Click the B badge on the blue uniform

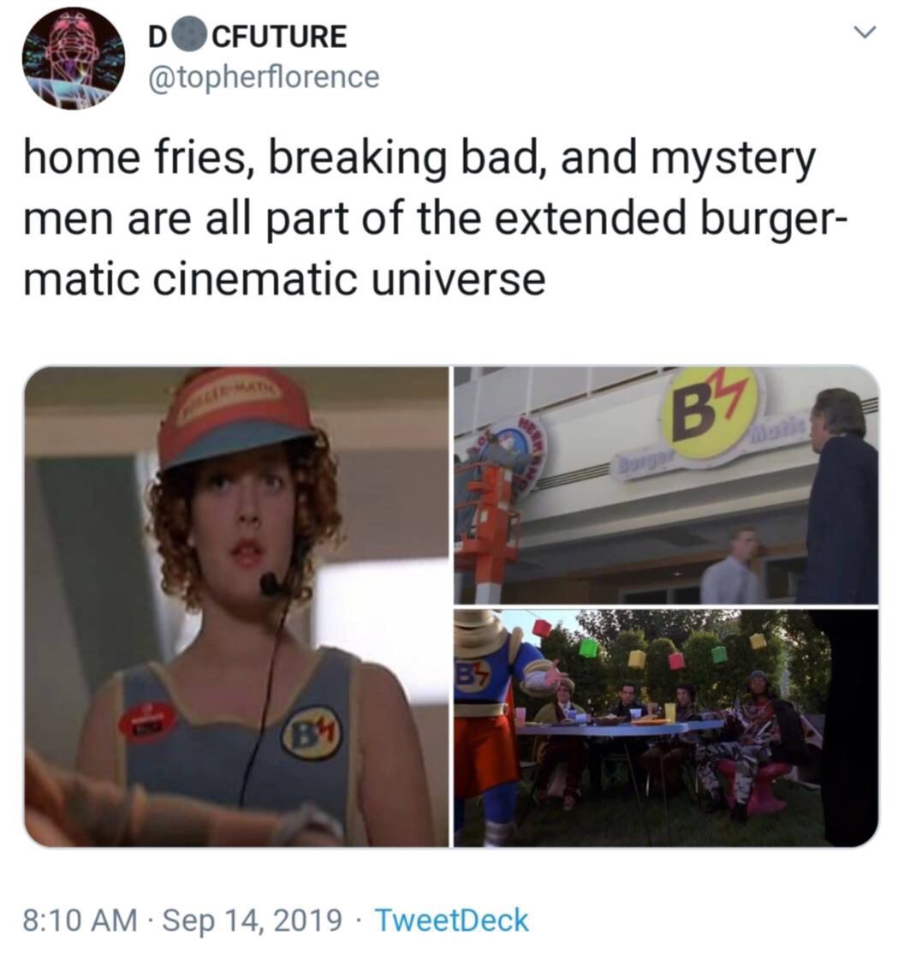[312, 734]
